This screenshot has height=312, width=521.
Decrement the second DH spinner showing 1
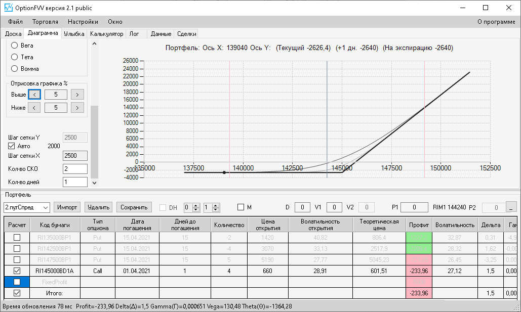216,210
